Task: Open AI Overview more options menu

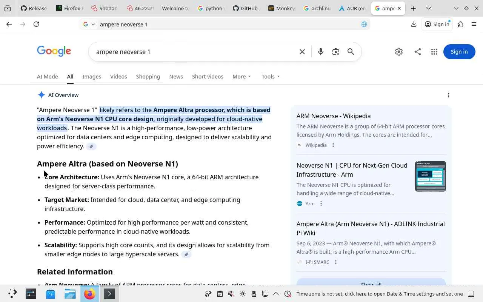Action: coord(449,95)
